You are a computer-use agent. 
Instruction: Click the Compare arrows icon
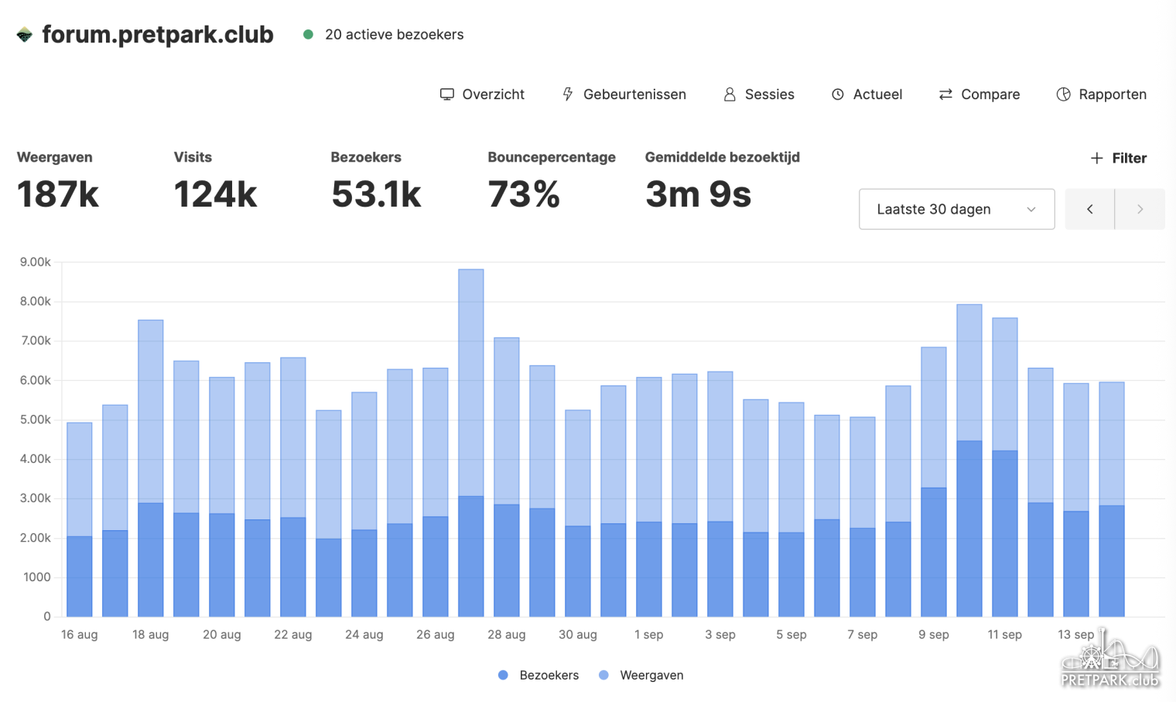point(945,94)
